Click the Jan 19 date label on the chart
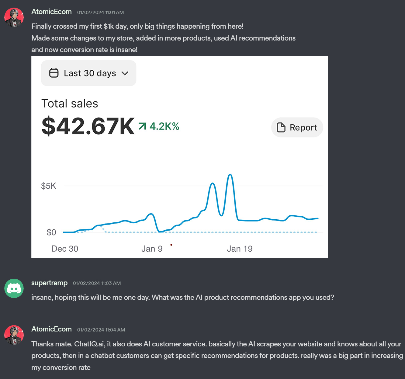 tap(240, 249)
